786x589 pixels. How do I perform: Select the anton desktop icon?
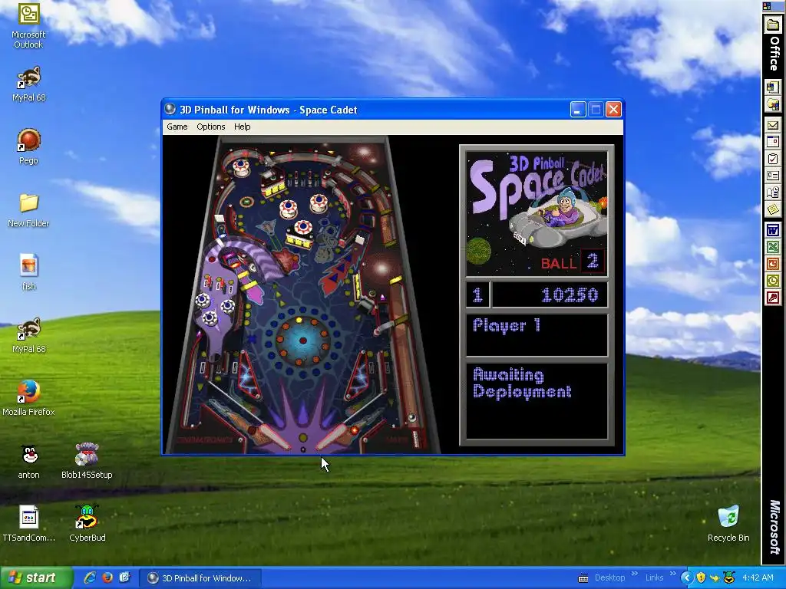[28, 461]
